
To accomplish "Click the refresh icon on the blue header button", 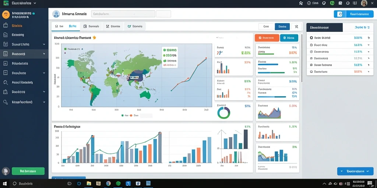I will 340,14.
